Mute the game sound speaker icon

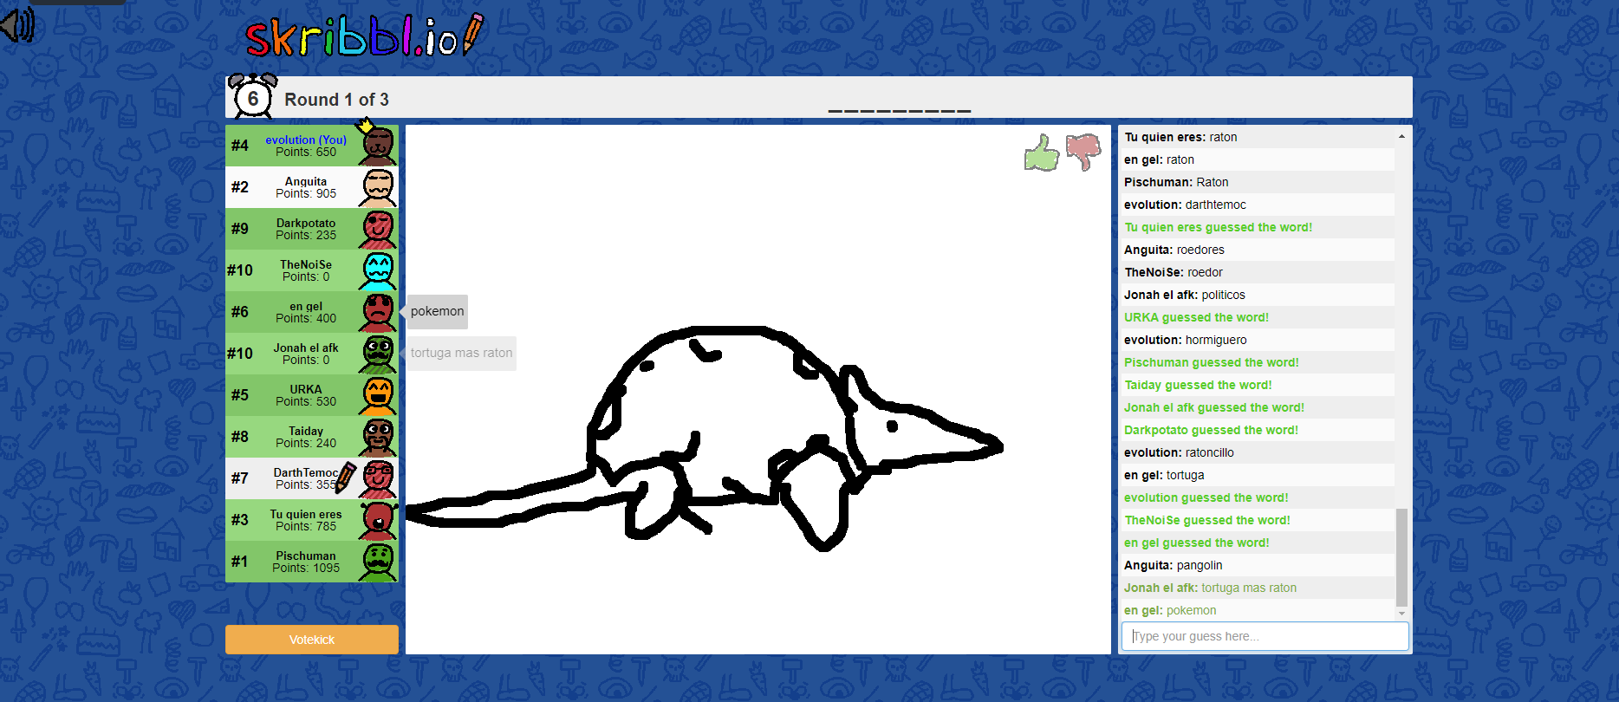[x=17, y=24]
